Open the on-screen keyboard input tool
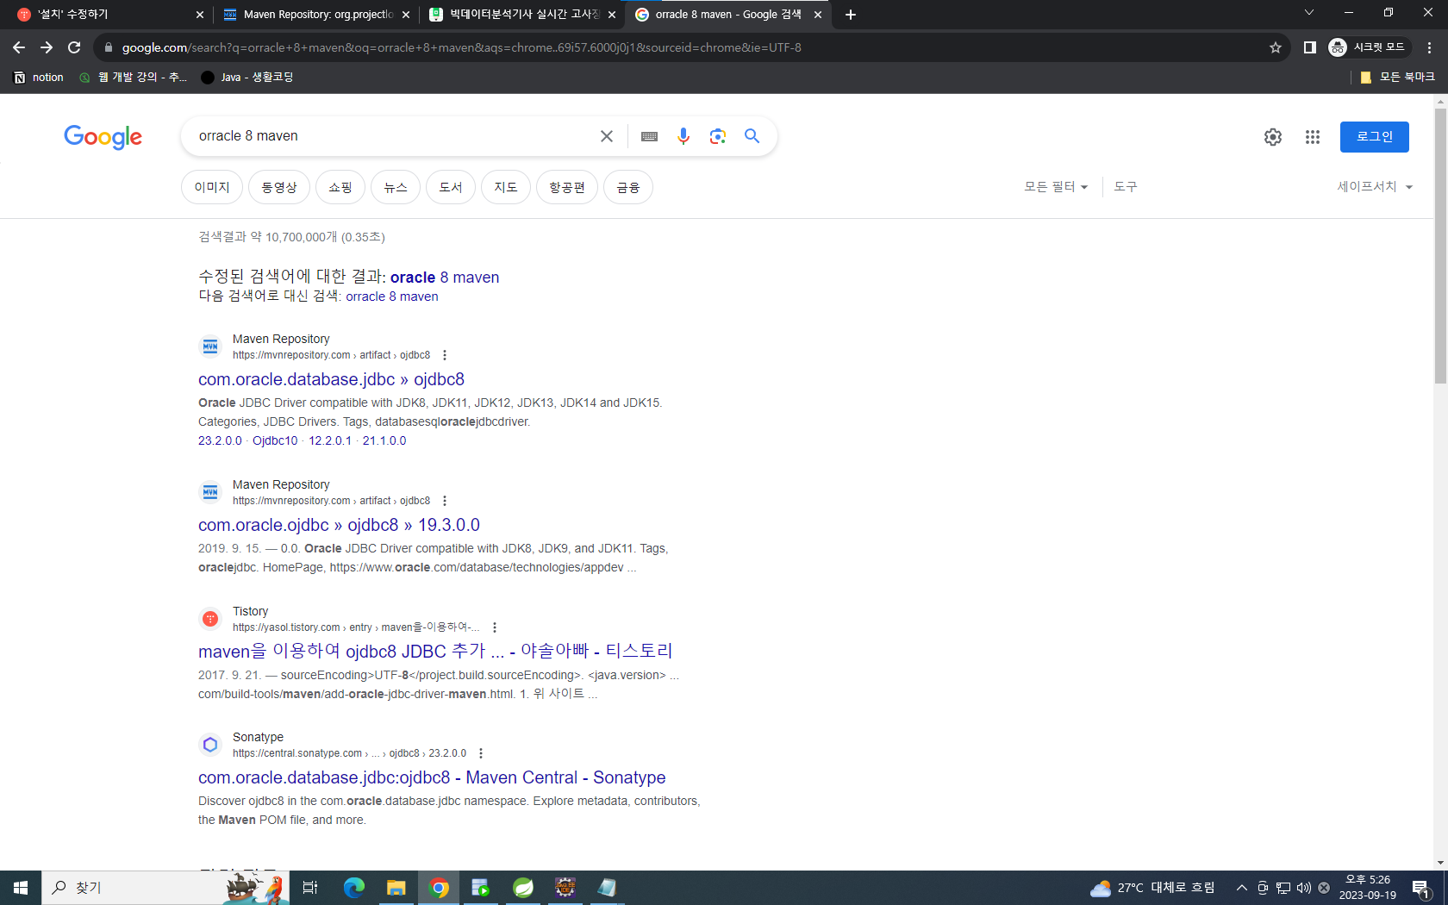The height and width of the screenshot is (905, 1448). coord(650,136)
